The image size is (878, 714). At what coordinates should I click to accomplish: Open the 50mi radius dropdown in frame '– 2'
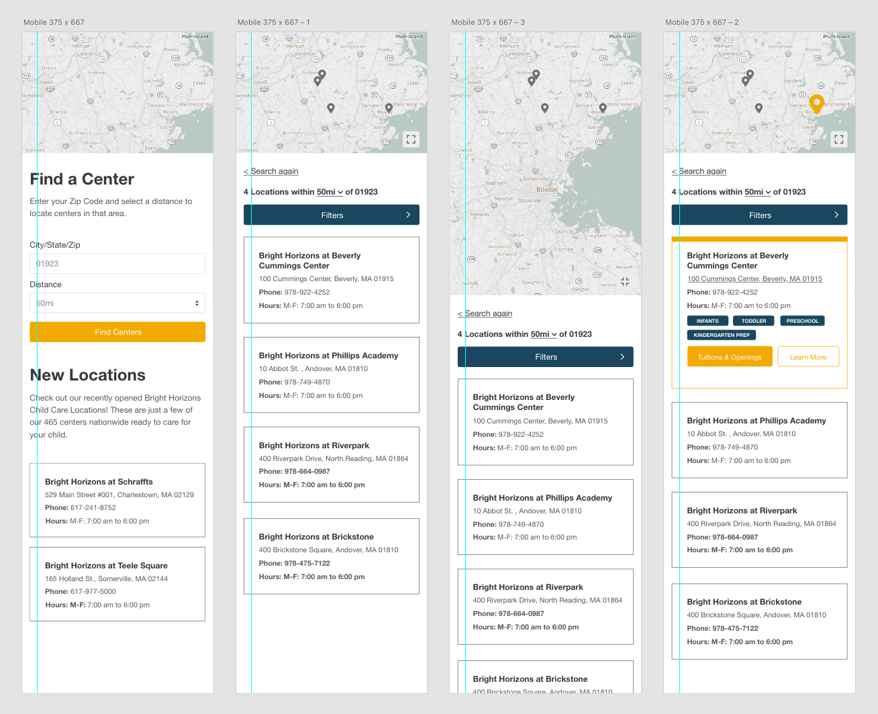[x=758, y=192]
